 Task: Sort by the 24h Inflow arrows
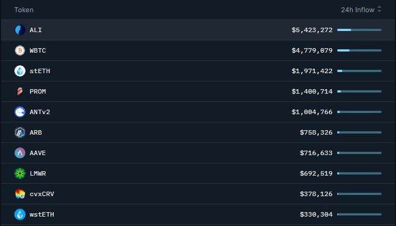[379, 9]
